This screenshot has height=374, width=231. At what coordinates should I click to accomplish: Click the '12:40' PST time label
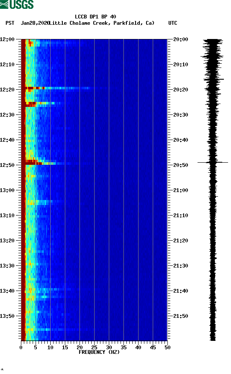click(x=8, y=140)
